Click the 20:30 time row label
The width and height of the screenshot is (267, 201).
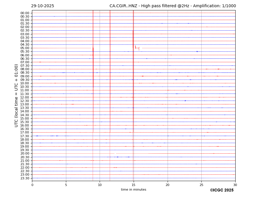[25, 157]
